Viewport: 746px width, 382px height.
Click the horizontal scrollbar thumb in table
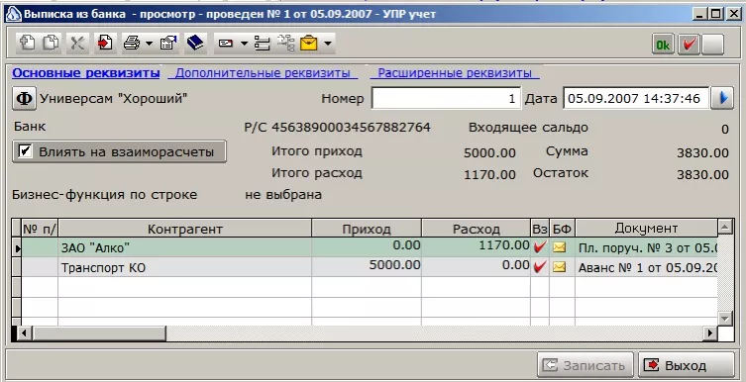point(99,334)
